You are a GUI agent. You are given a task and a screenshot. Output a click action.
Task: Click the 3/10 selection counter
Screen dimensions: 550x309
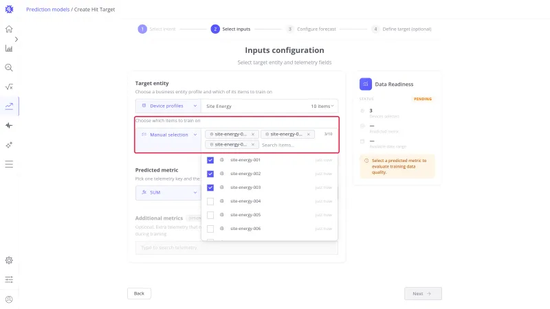pyautogui.click(x=328, y=134)
